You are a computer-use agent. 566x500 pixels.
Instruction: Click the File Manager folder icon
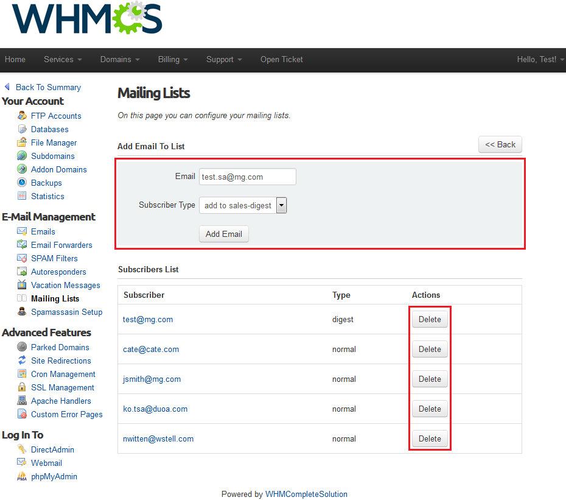point(22,143)
